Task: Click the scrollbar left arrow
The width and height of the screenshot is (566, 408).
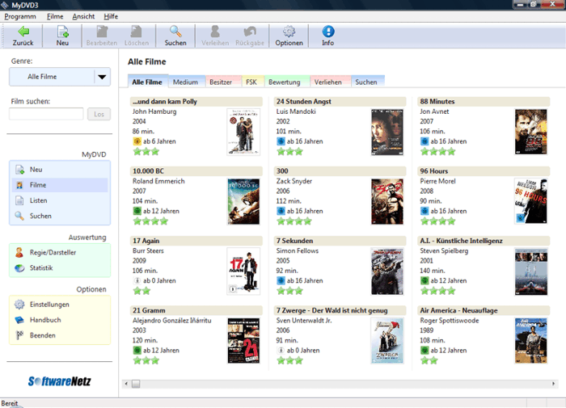Action: pyautogui.click(x=126, y=384)
